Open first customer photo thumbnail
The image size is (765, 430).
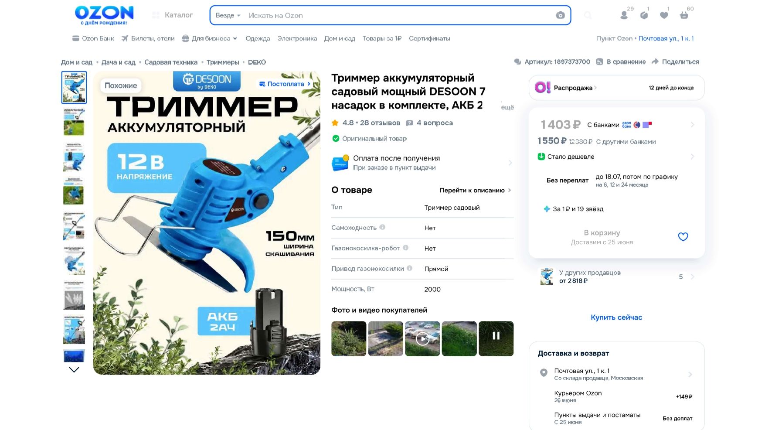(349, 339)
